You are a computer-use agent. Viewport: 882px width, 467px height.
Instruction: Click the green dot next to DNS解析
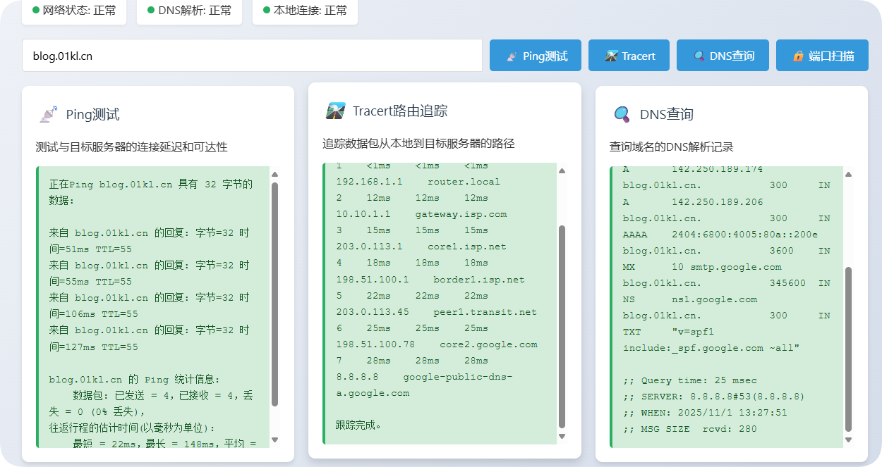tap(151, 11)
